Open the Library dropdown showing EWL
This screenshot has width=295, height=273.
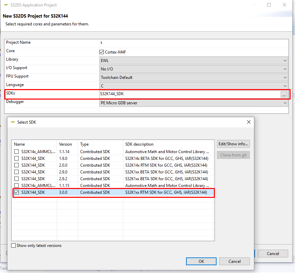tap(193, 60)
